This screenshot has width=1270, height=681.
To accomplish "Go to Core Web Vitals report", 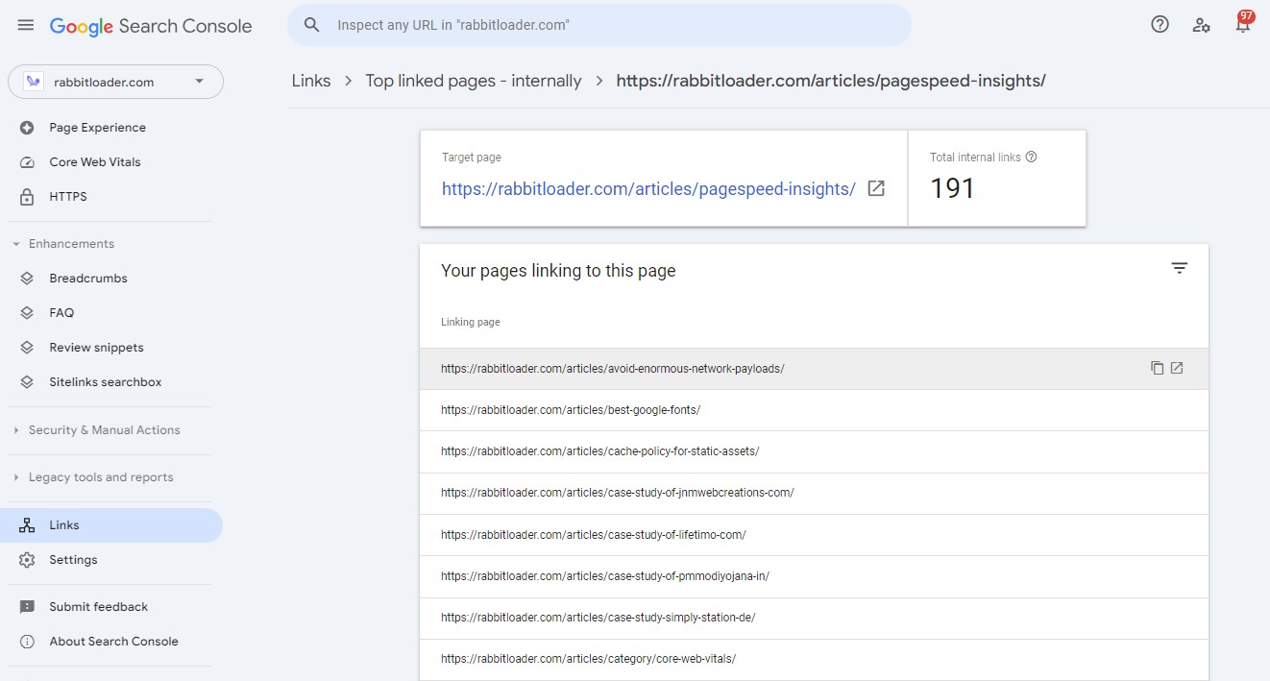I will tap(95, 162).
